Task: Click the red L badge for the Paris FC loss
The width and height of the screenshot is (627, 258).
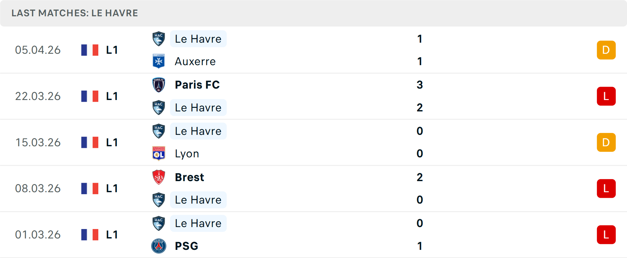Action: pyautogui.click(x=606, y=96)
